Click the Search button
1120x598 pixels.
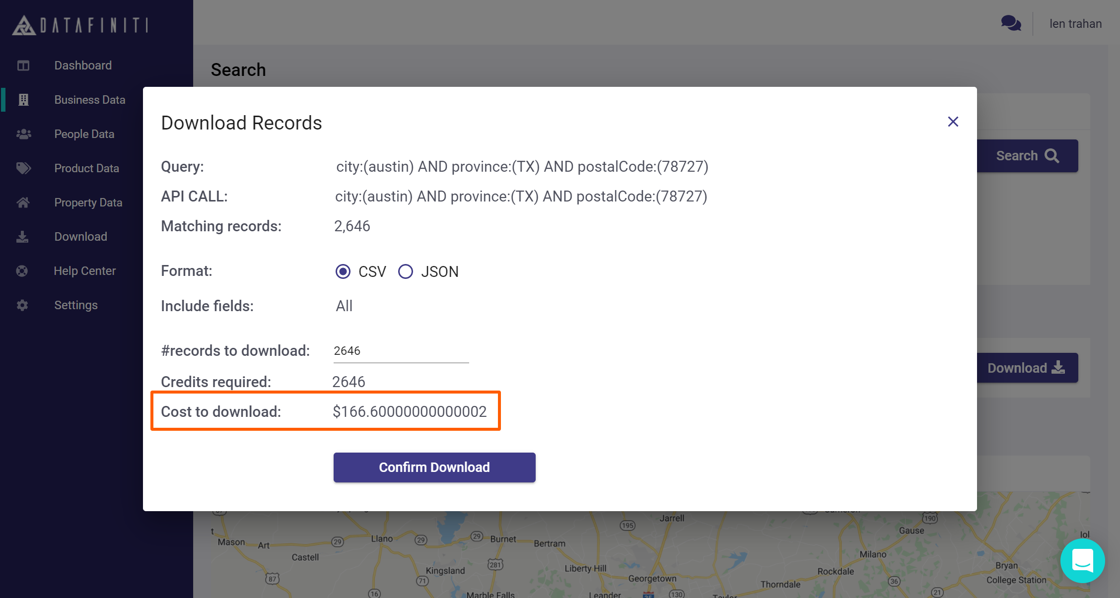coord(1027,156)
